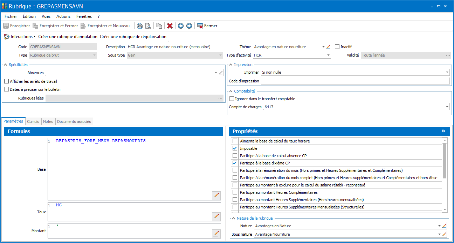Click the Code d'impression field

pos(355,81)
